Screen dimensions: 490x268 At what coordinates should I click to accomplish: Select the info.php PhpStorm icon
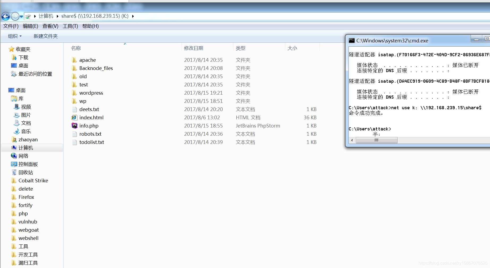click(x=74, y=126)
